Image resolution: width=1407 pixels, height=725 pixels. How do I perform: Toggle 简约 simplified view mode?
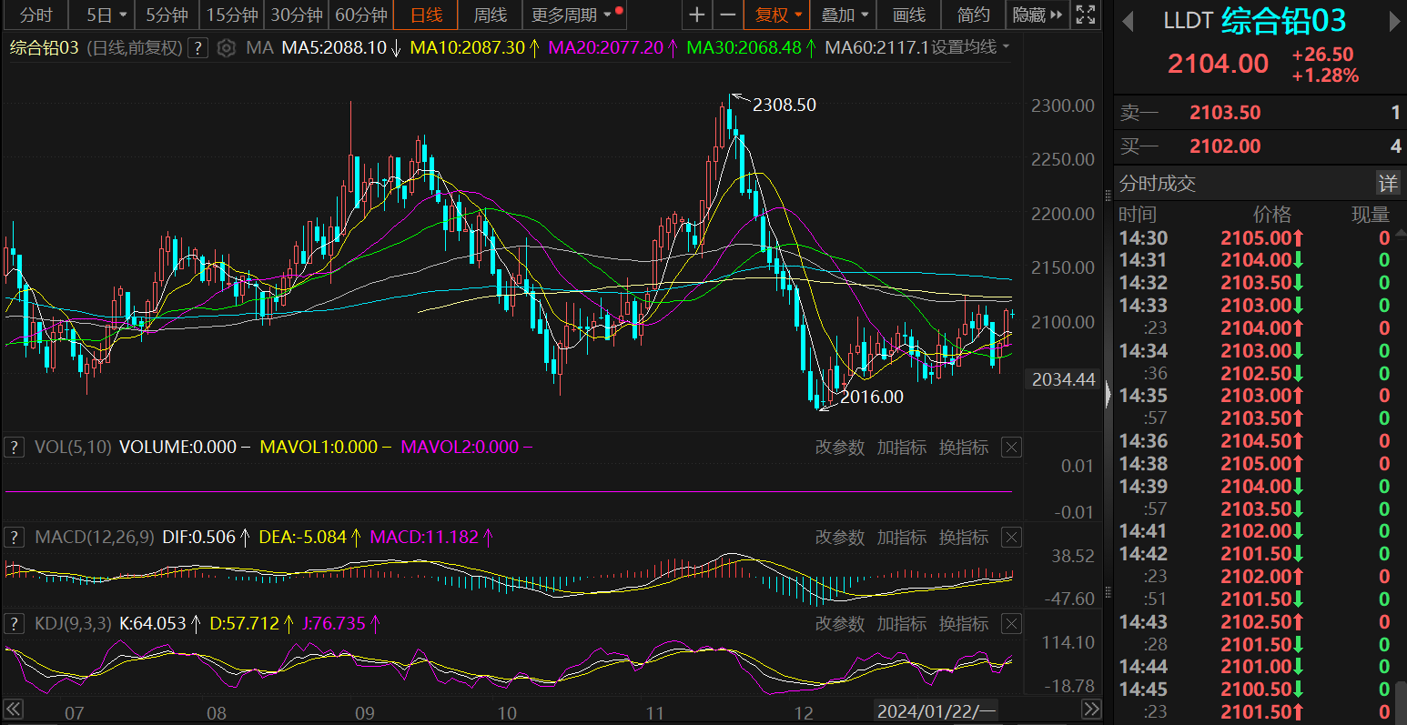973,15
